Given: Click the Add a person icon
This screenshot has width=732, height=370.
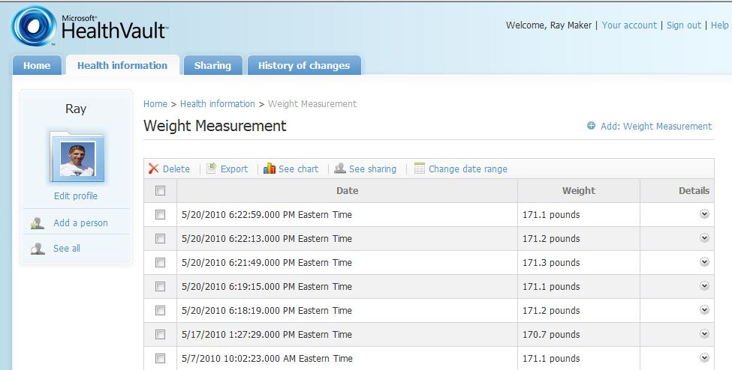Looking at the screenshot, I should (38, 223).
